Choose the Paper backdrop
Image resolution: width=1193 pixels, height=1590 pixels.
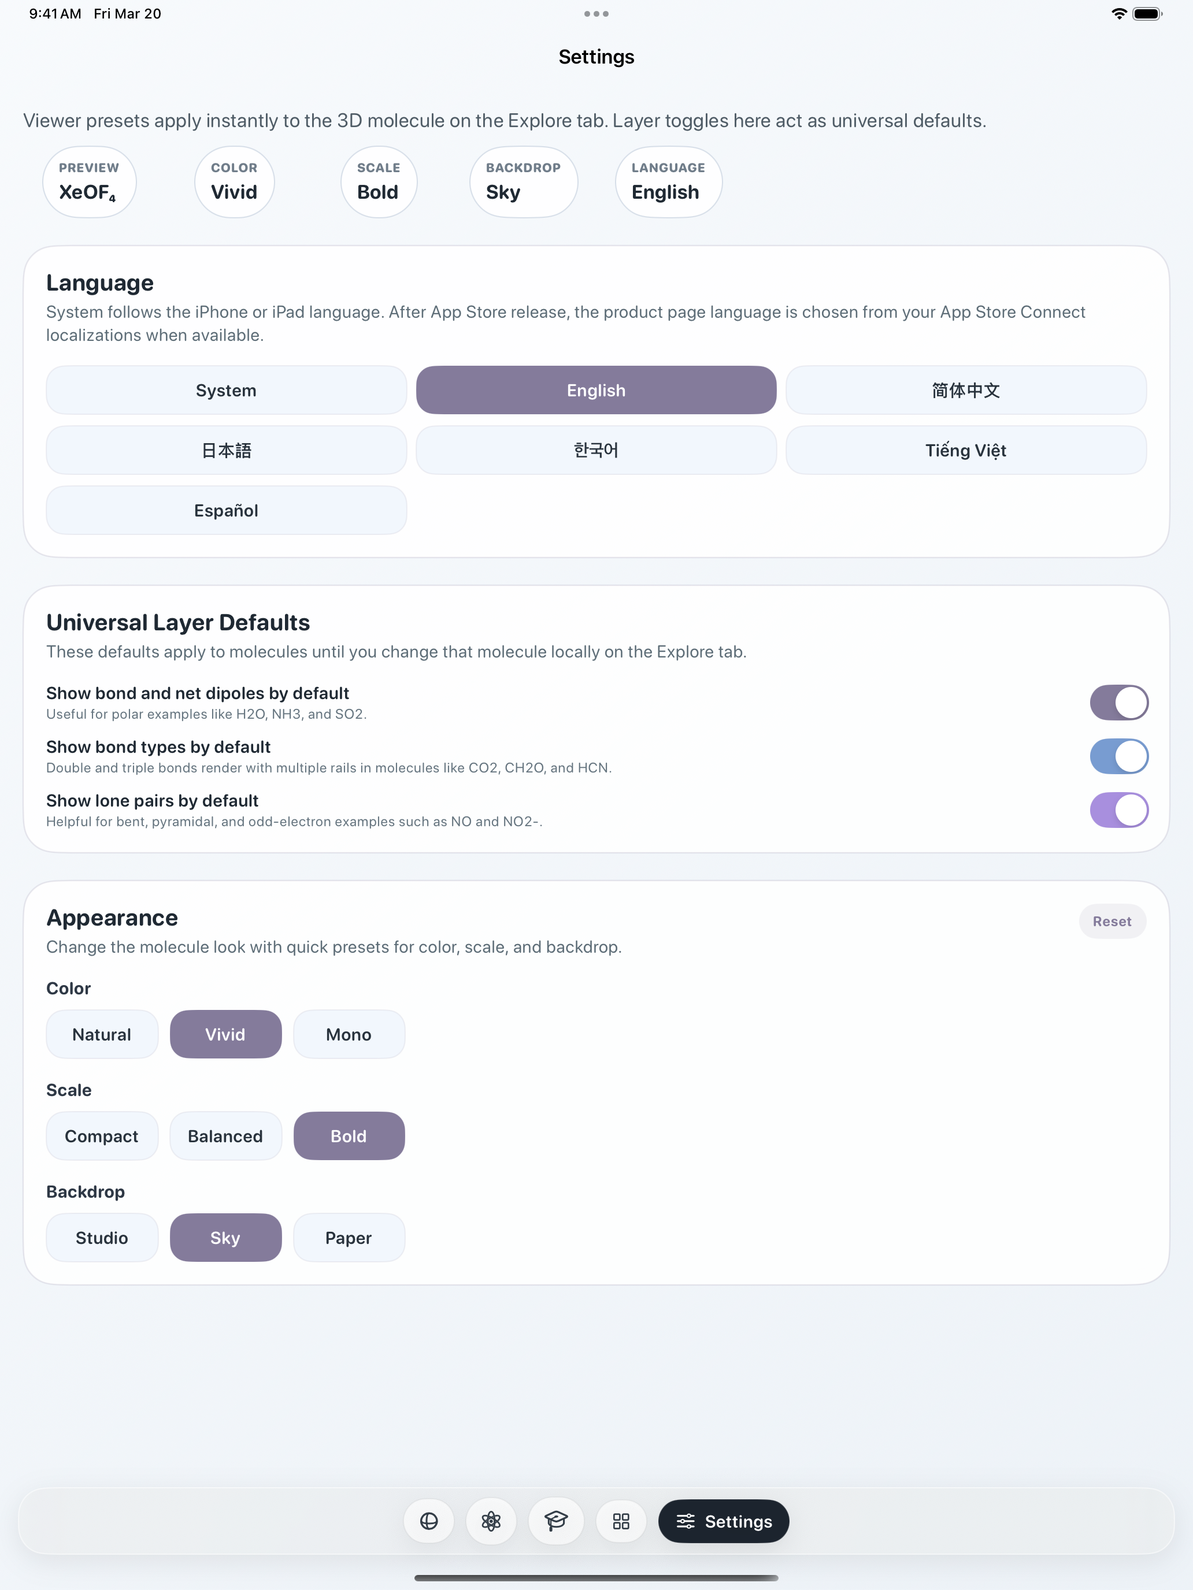click(349, 1238)
